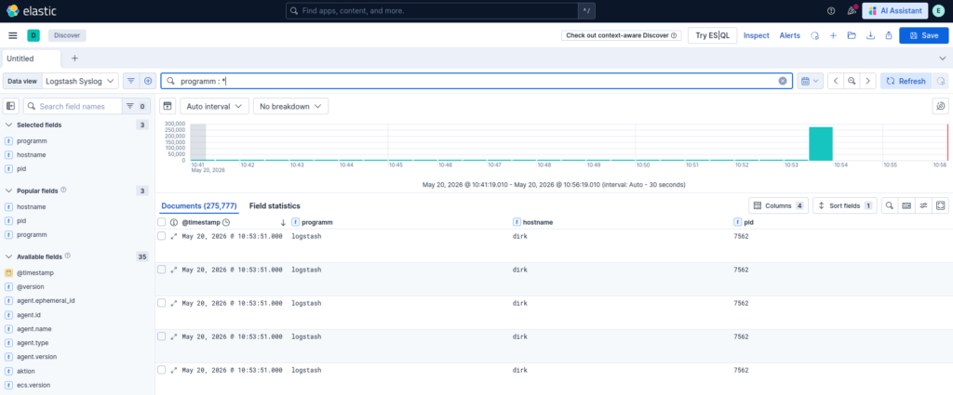Open the filter menu icon beside data view
Screen dimensions: 953x395
coord(130,81)
